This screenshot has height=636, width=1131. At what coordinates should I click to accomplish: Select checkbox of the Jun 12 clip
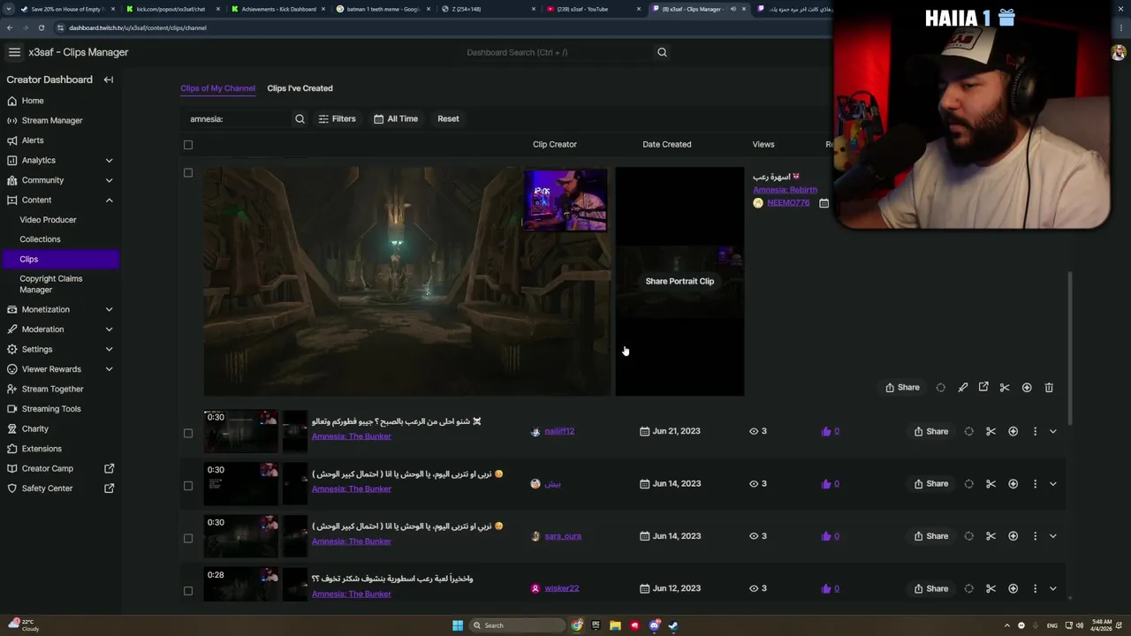pos(187,591)
